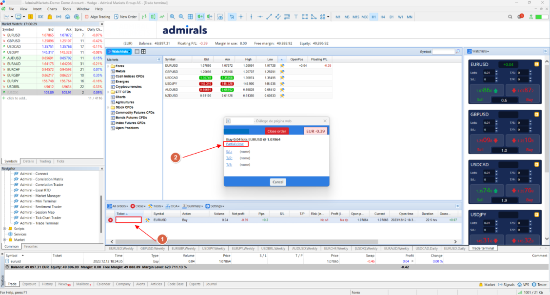Click the zoom out magnifier icon
550x295 pixels.
click(181, 17)
